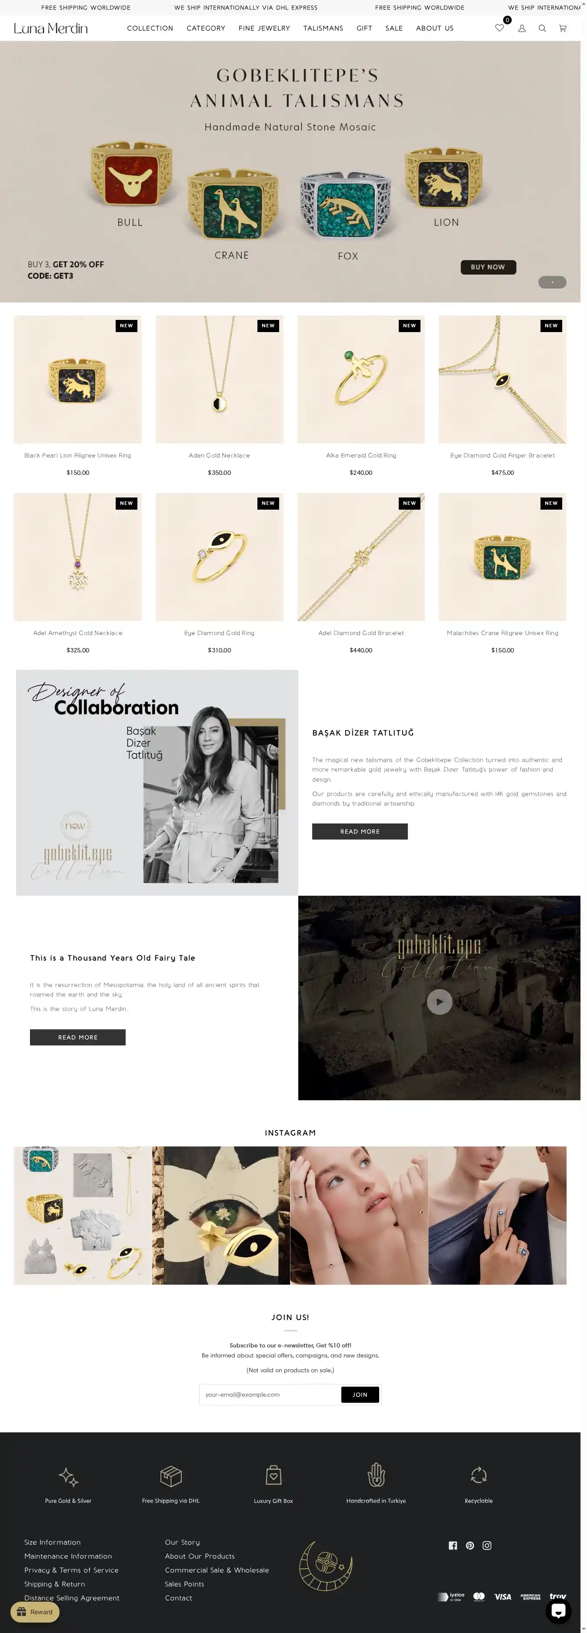The height and width of the screenshot is (1633, 587).
Task: Expand the FINE JEWELRY menu
Action: (264, 28)
